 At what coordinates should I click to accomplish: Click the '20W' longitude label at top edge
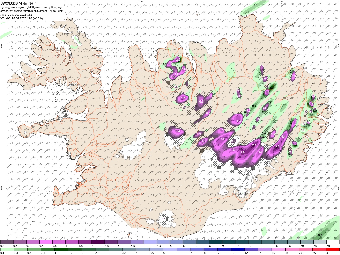click(x=142, y=1)
